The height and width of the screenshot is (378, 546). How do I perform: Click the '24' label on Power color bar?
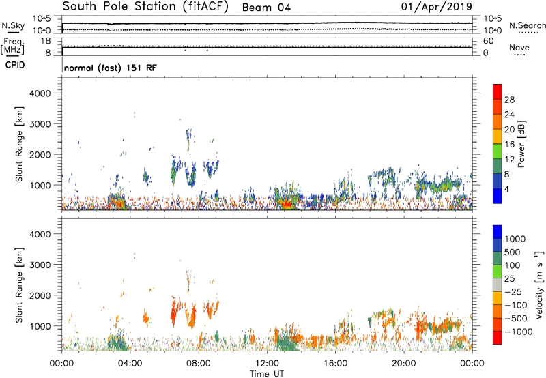coord(509,115)
